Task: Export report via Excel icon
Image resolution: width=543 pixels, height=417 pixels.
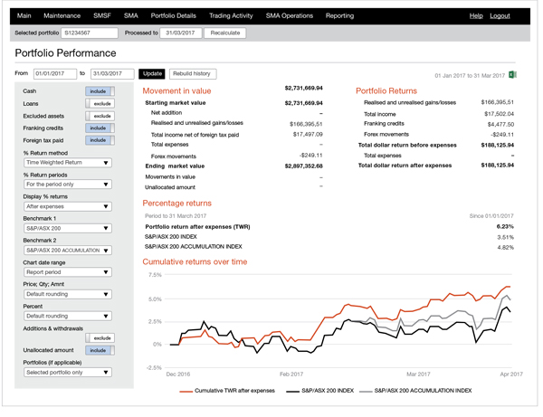Action: tap(512, 75)
